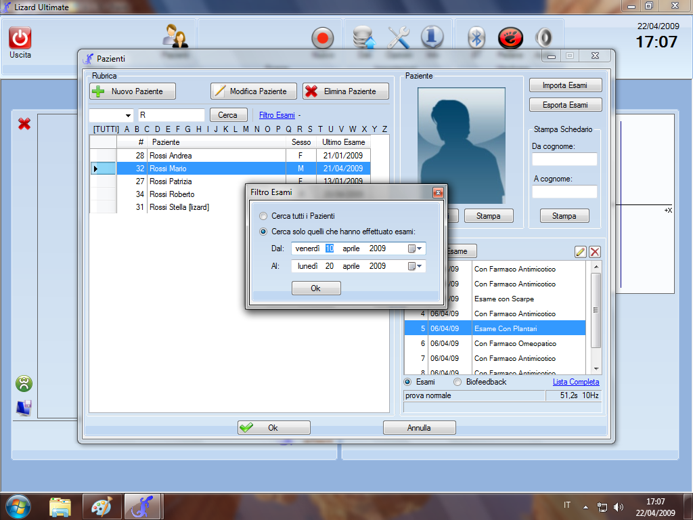Click the exam list vertical scrollbar thumb
693x520 pixels.
[596, 310]
